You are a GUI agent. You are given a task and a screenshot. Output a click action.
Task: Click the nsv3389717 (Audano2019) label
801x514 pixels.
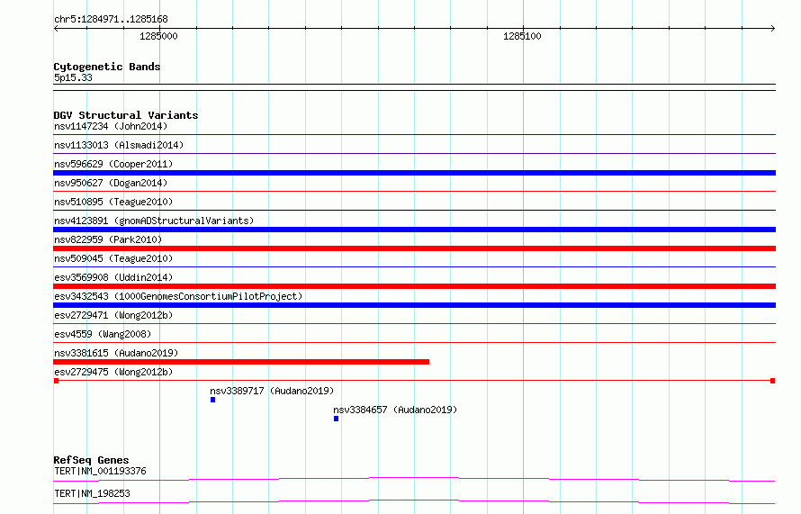pos(272,391)
